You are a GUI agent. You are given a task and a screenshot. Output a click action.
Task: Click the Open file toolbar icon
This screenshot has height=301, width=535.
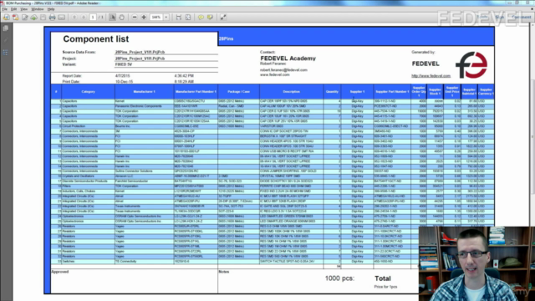(7, 17)
